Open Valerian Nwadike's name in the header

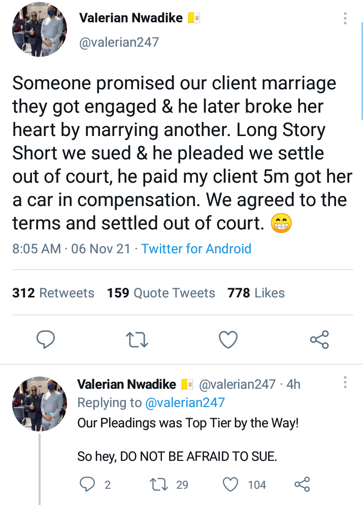pyautogui.click(x=130, y=18)
